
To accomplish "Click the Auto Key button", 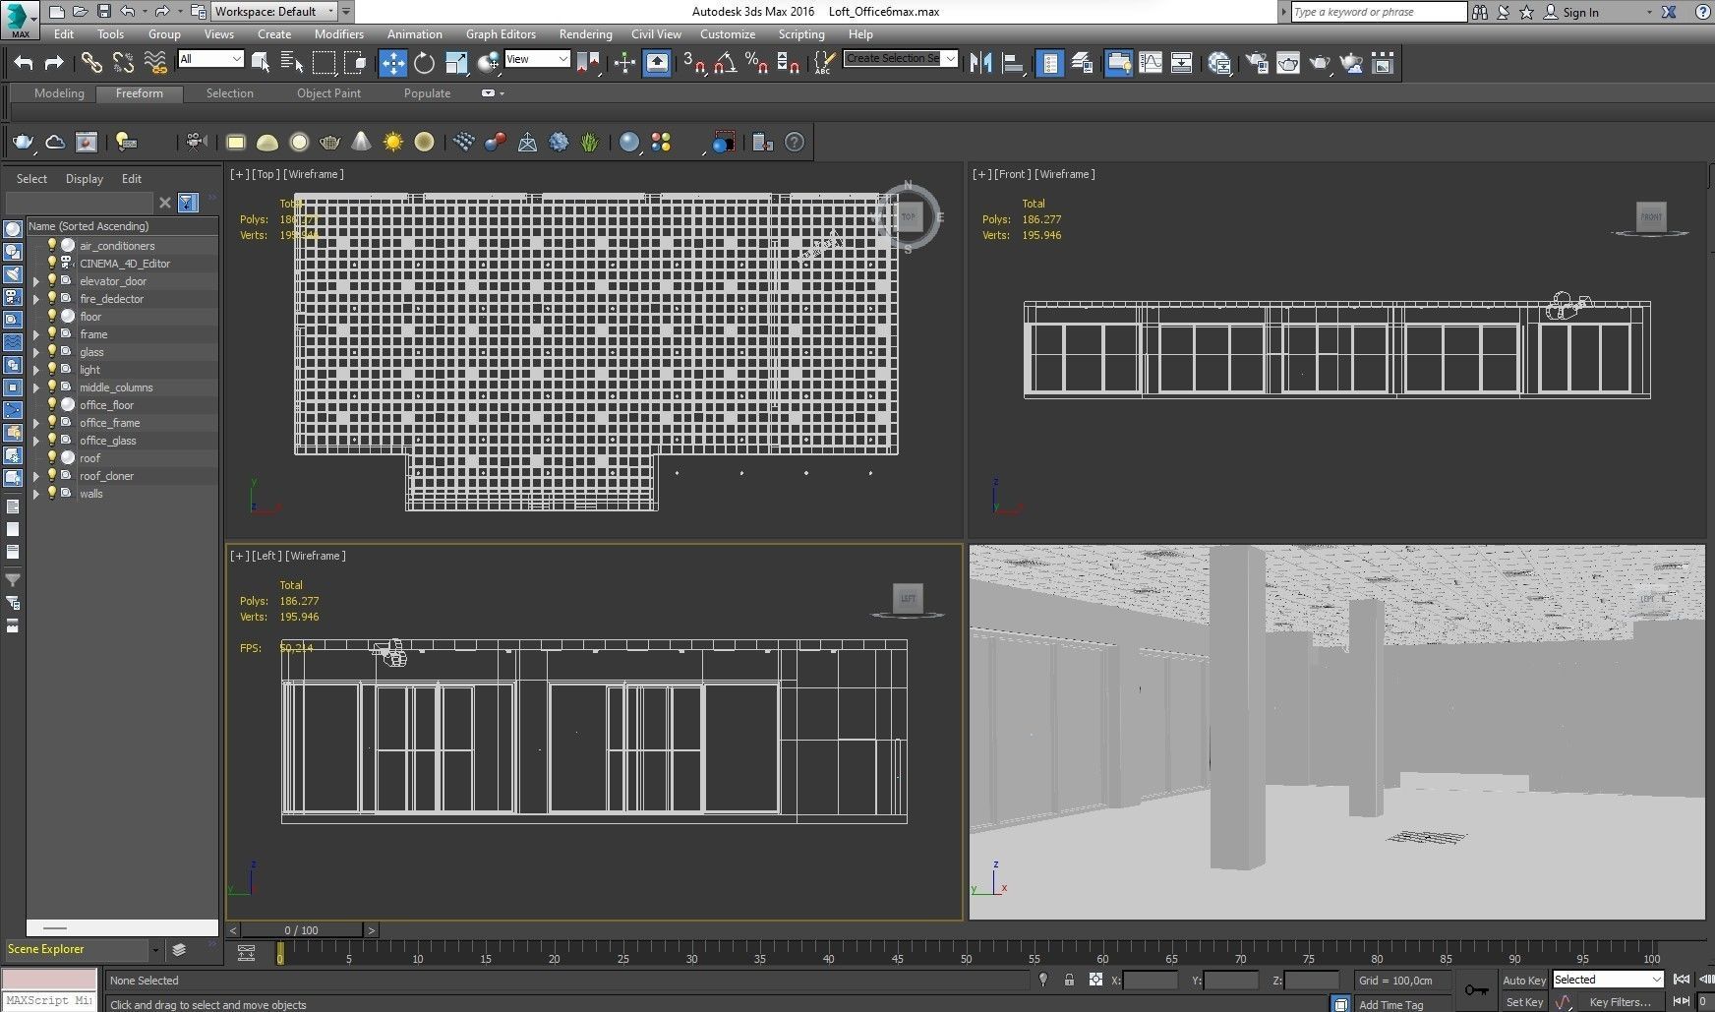I will pyautogui.click(x=1524, y=980).
